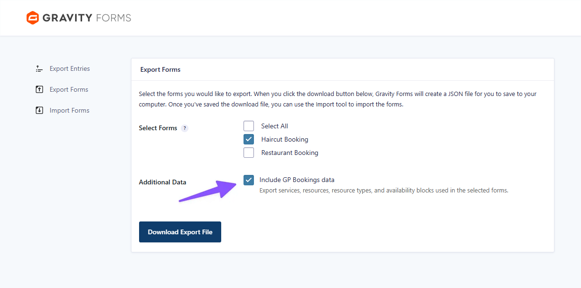Screen dimensions: 581x288
Task: Click the Export Forms upload-arrow icon
Action: 39,90
